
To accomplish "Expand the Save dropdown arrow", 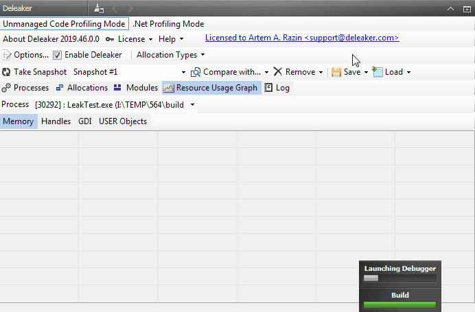I will coord(366,72).
